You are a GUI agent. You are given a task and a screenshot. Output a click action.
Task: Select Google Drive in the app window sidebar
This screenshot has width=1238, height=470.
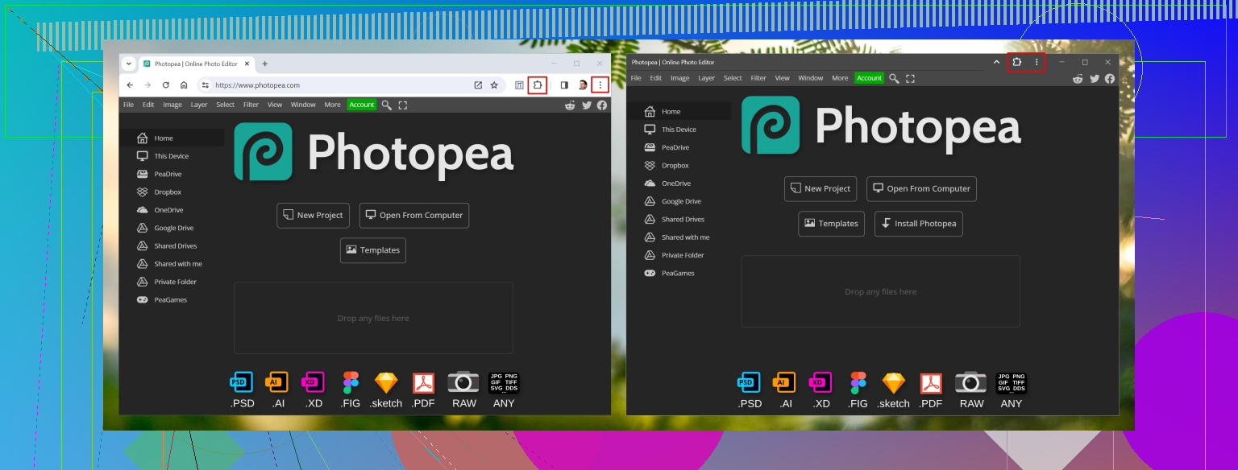pos(681,201)
